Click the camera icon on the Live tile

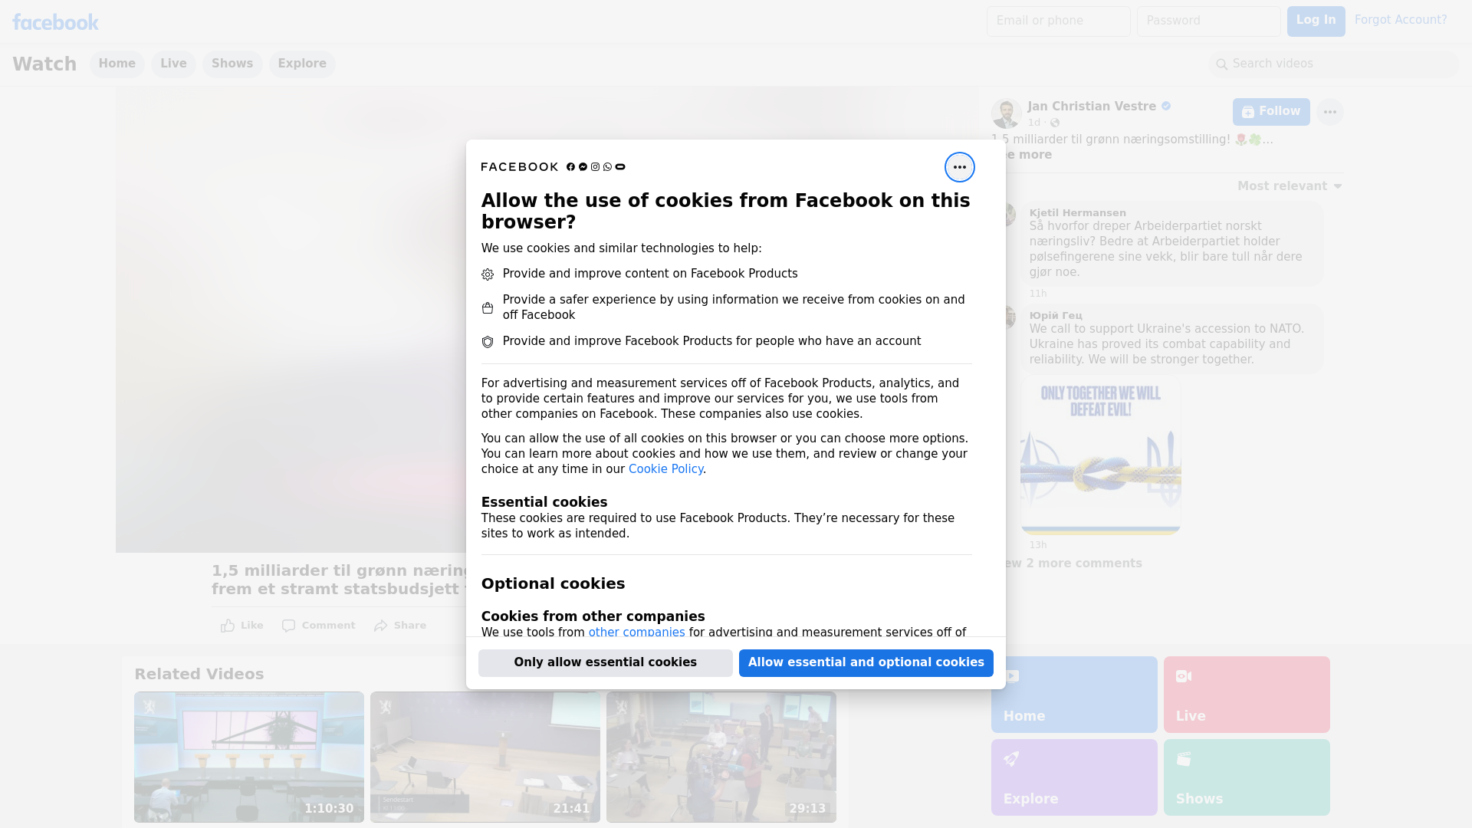point(1184,676)
